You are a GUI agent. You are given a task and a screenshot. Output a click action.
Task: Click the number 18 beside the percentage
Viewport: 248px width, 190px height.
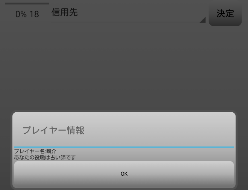(34, 14)
